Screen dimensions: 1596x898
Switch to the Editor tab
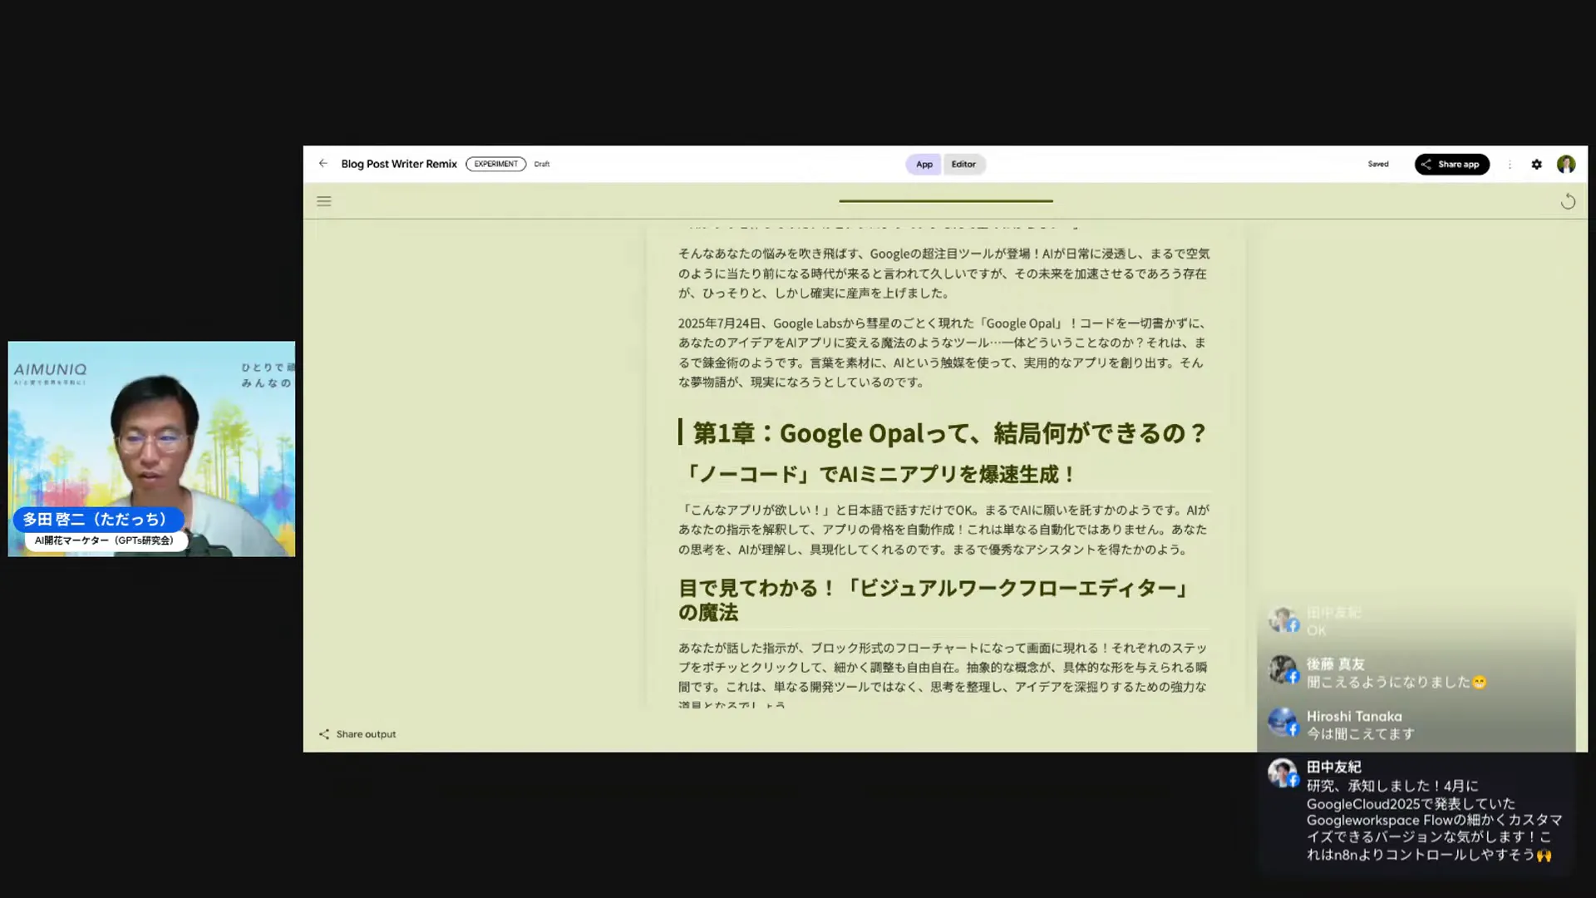[963, 165]
